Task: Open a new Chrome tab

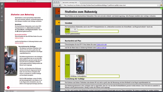Action: [x=81, y=3]
